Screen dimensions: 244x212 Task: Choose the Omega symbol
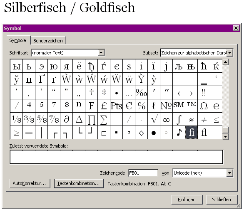pyautogui.click(x=204, y=106)
